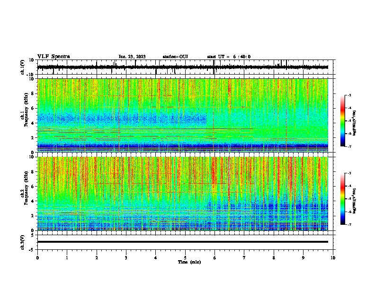Click the 8 kHz tick label on the ch.1 frequency axis
The height and width of the screenshot is (289, 375).
[x=33, y=93]
